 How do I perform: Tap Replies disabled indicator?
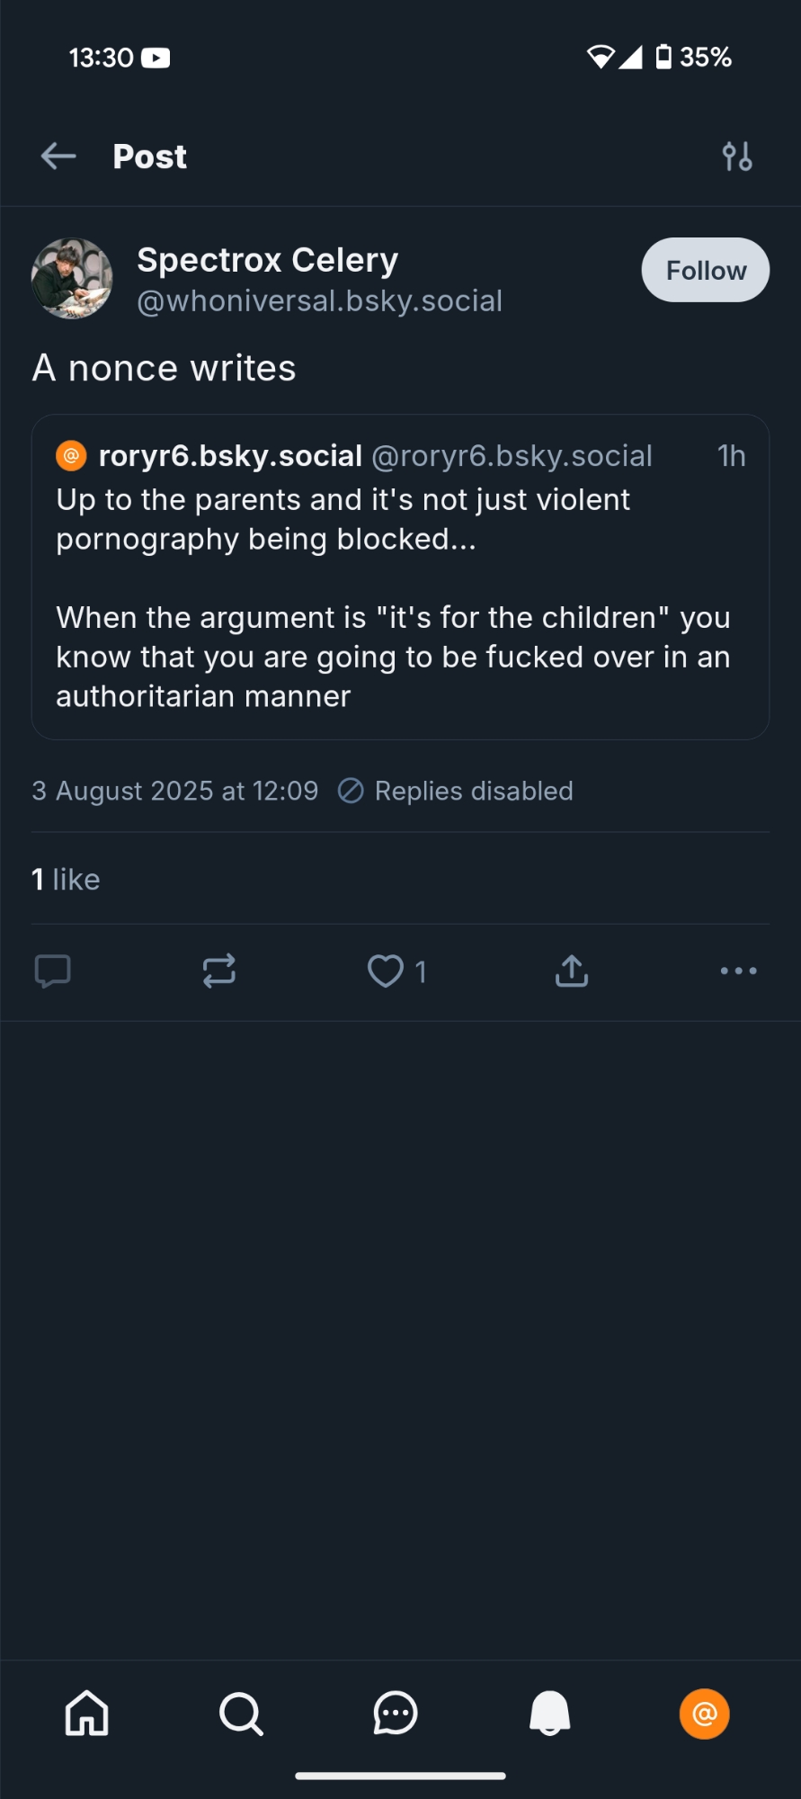[x=455, y=792]
